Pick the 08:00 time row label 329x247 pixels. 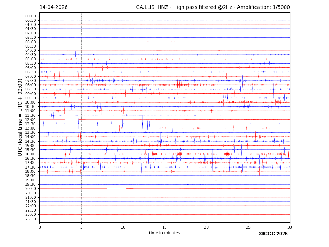click(31, 85)
